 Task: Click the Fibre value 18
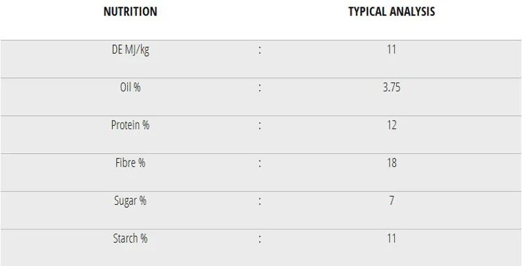[x=391, y=163]
